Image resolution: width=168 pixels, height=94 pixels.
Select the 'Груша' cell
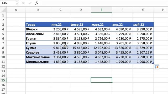[38, 43]
